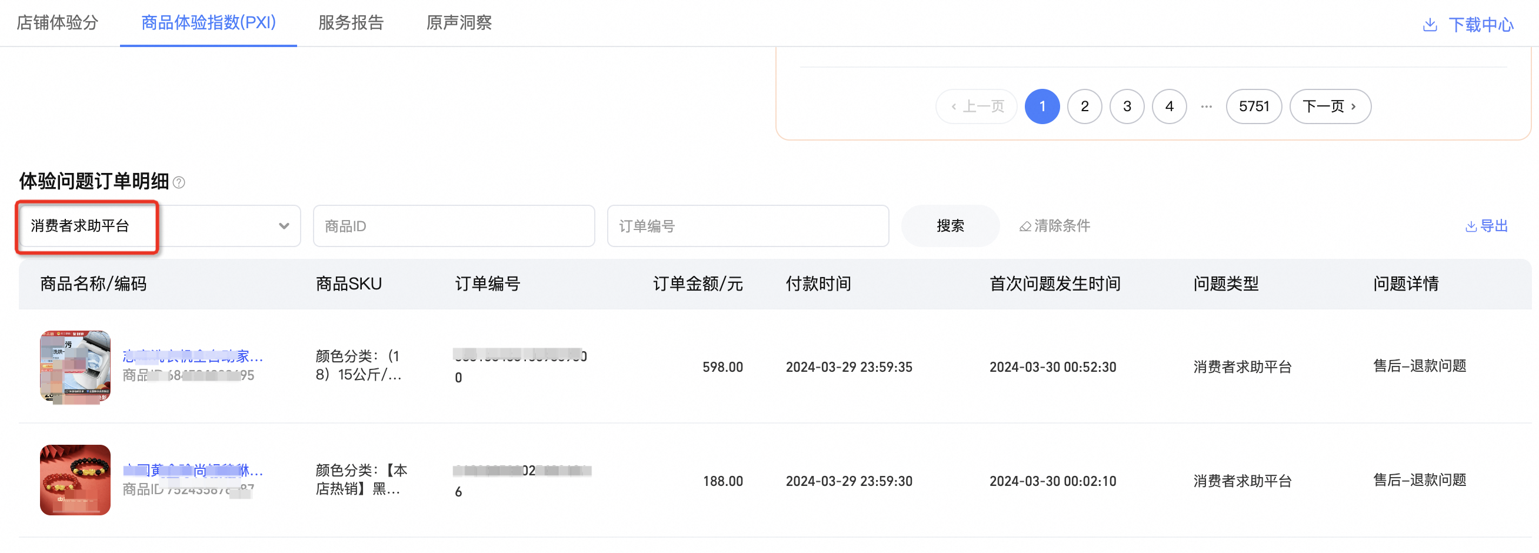Go to 原声洞察 tab
The image size is (1539, 553).
click(459, 23)
